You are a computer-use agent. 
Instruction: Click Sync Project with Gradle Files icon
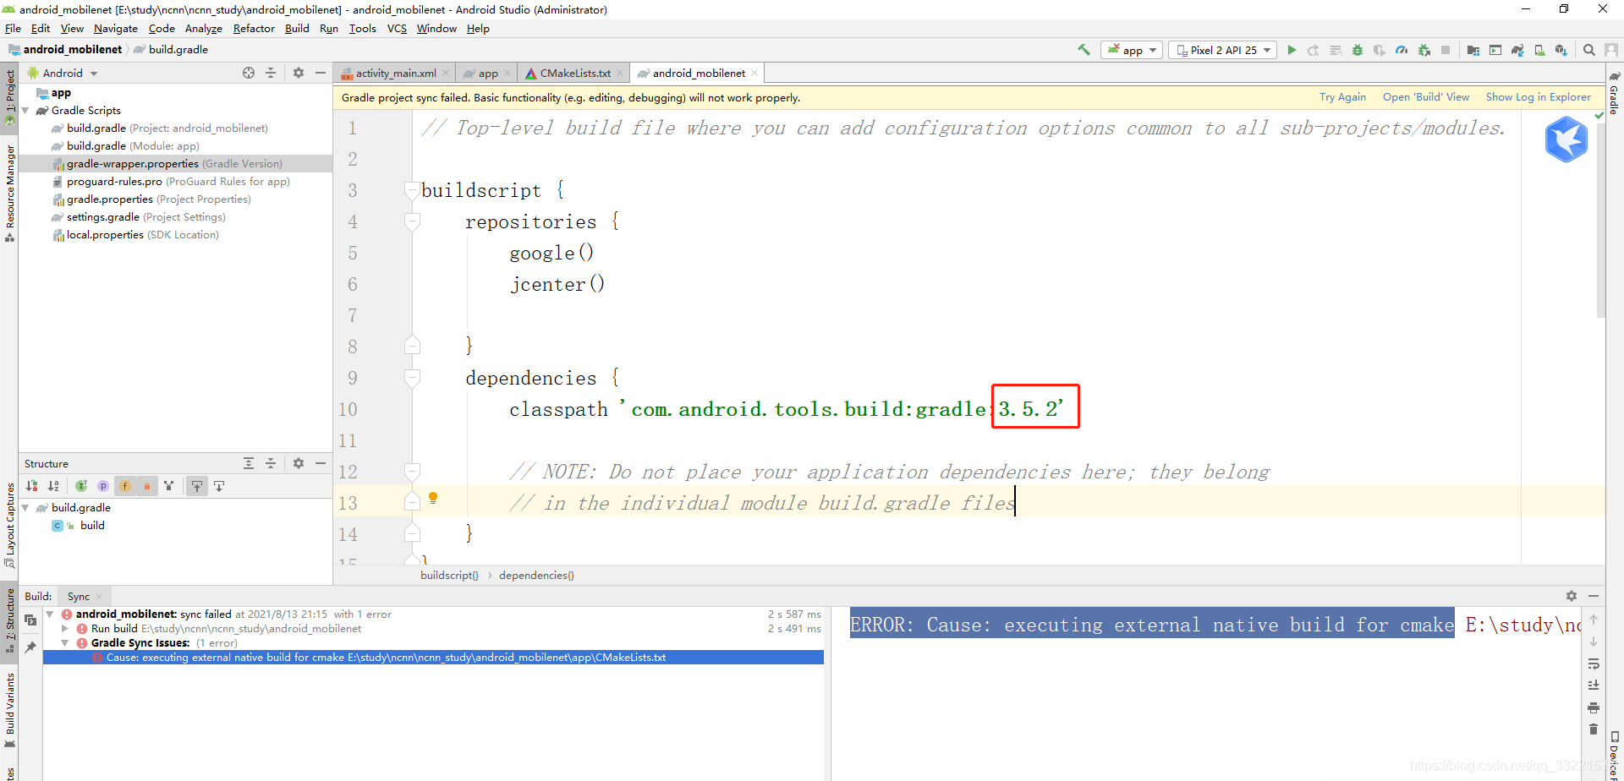point(1517,50)
